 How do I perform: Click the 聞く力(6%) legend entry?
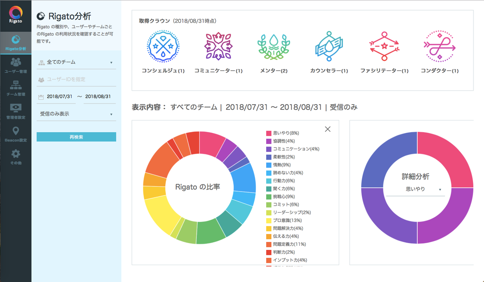point(280,189)
